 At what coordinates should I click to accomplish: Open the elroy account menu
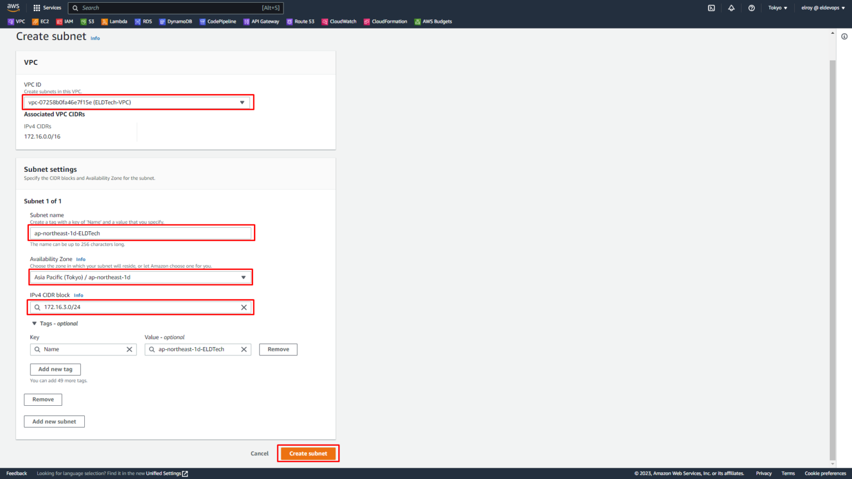[823, 8]
